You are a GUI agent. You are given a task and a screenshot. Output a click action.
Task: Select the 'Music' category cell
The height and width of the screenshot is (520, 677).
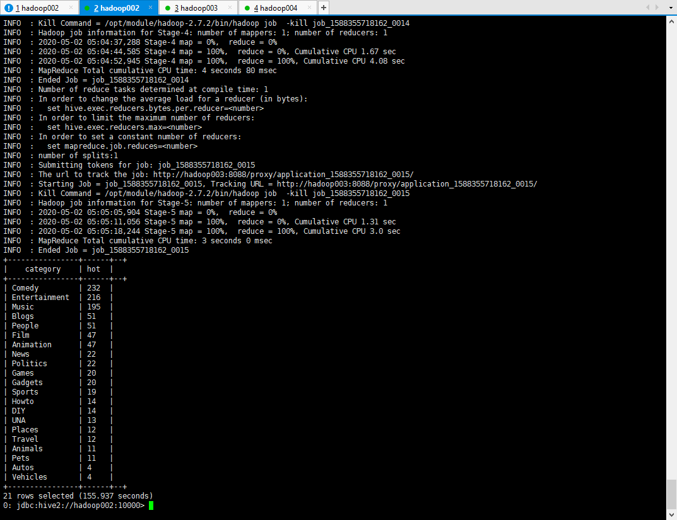23,307
